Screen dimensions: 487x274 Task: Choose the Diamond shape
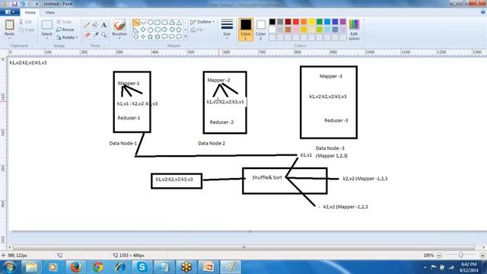point(143,30)
